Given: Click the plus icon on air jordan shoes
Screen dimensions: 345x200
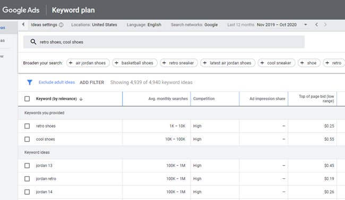Looking at the screenshot, I should coord(71,63).
